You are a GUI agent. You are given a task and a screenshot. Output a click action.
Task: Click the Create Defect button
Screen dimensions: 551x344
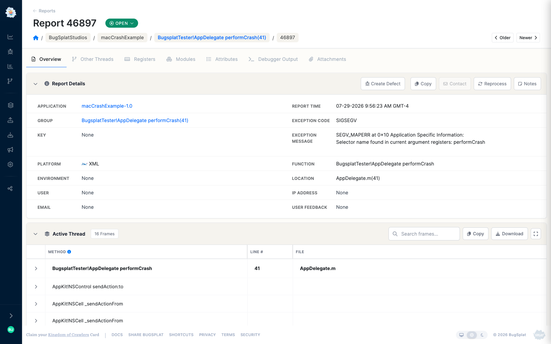(x=383, y=84)
